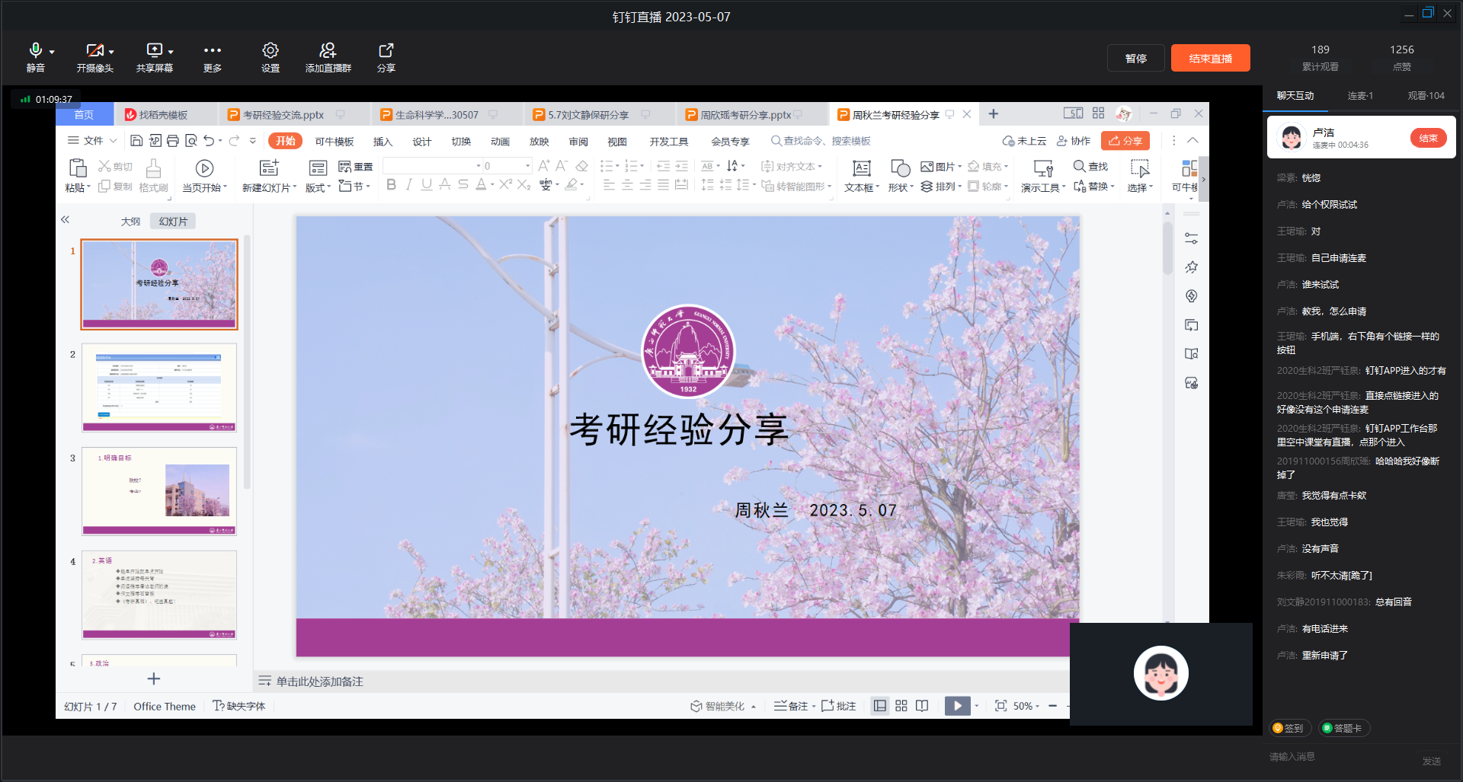
Task: Toggle bold text formatting
Action: click(391, 185)
